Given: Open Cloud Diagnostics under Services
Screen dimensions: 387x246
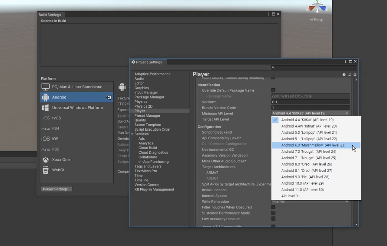Looking at the screenshot, I should click(x=153, y=153).
